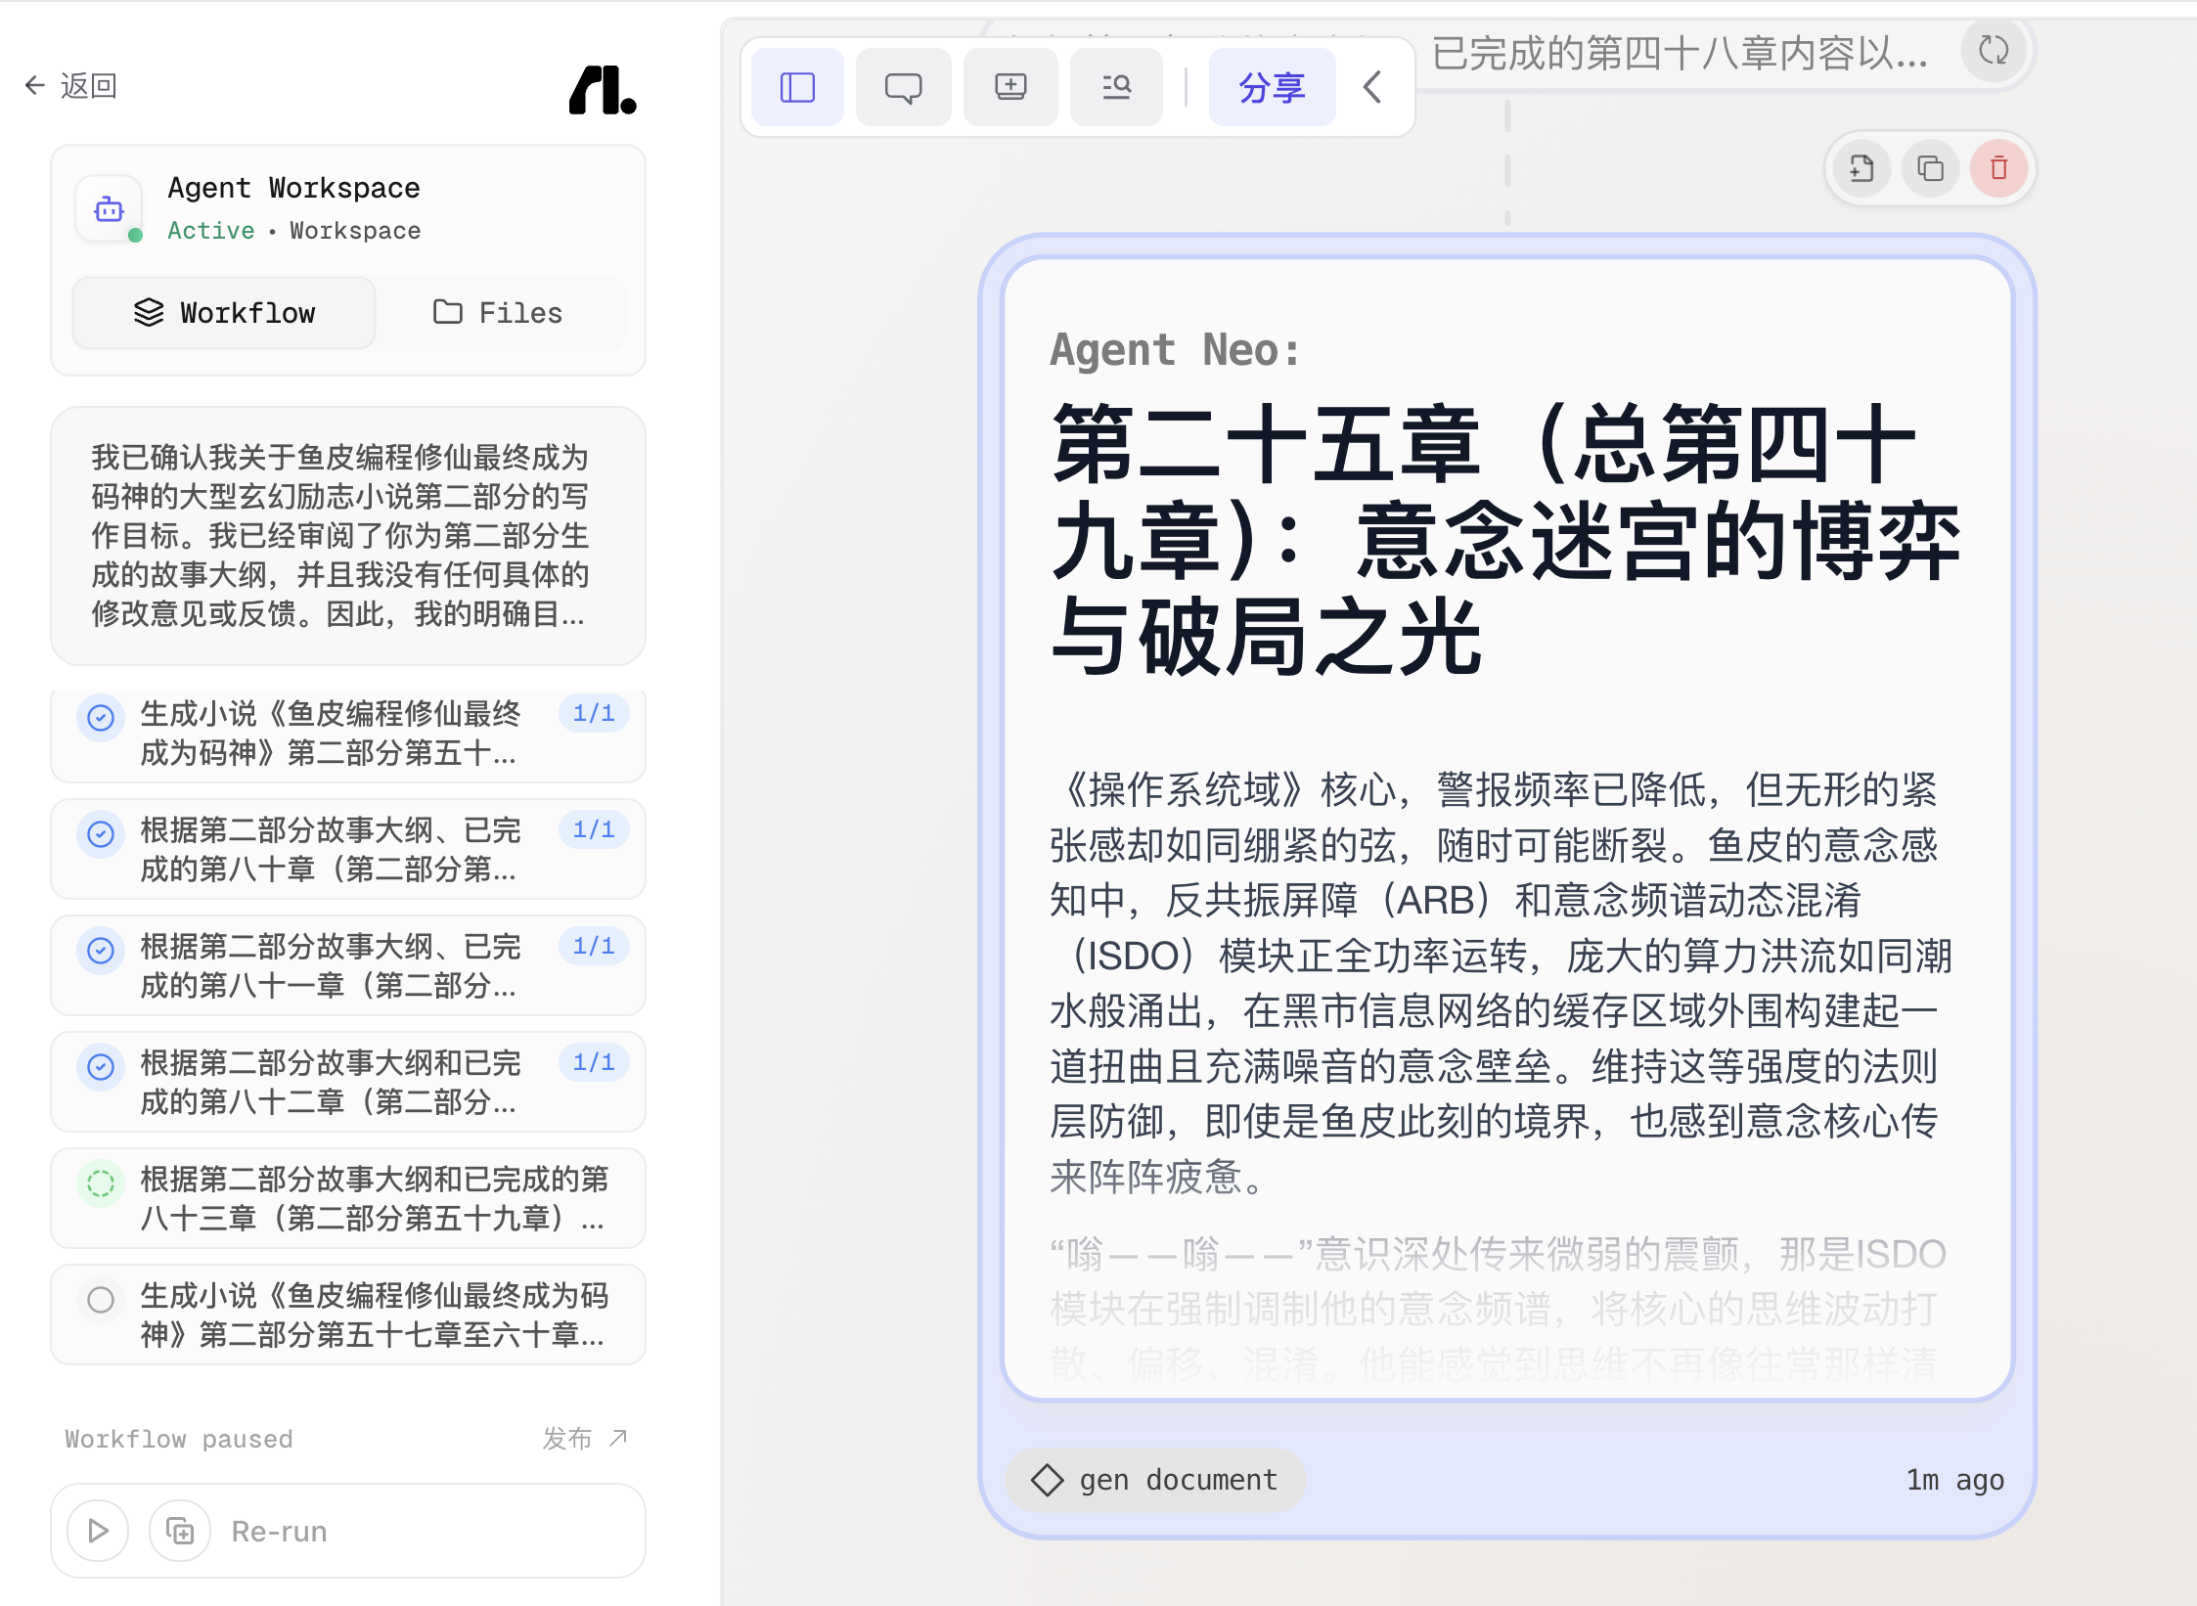Image resolution: width=2197 pixels, height=1606 pixels.
Task: Open the search list icon in toolbar
Action: (x=1116, y=88)
